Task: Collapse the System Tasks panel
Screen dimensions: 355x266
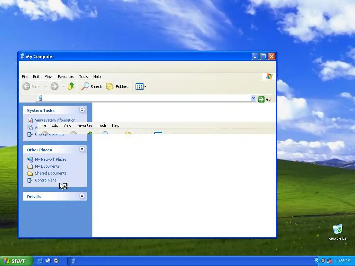Action: click(x=82, y=110)
